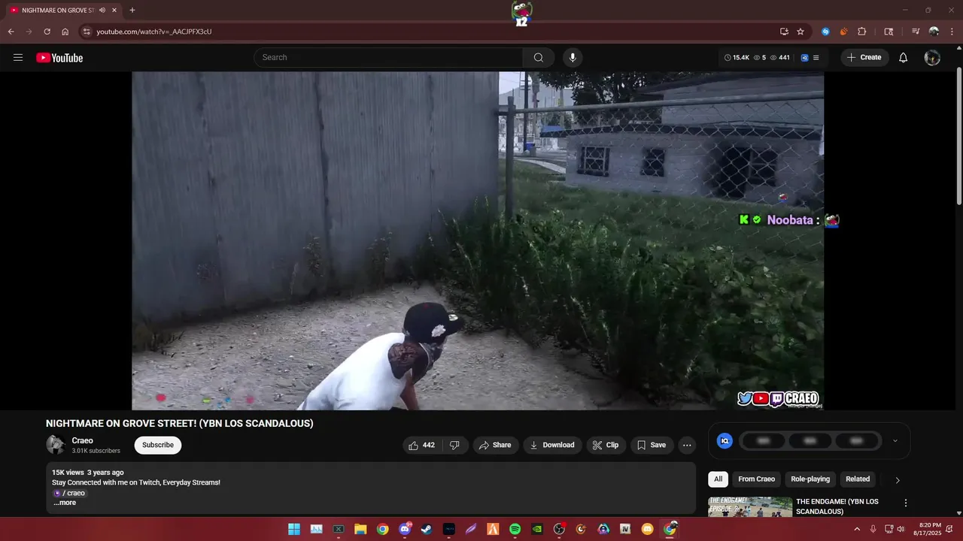The image size is (963, 541).
Task: Go to the YouTube home logo
Action: [x=59, y=58]
